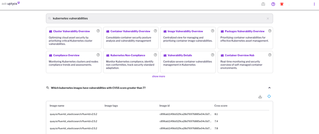This screenshot has width=319, height=134.
Task: Click the Cluster Vulnerability Overview description text
Action: (70, 41)
